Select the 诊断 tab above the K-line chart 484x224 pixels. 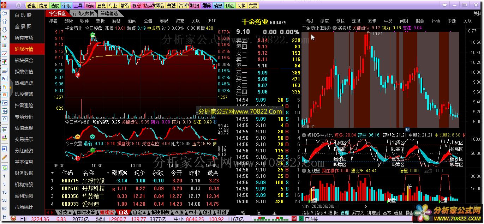(452, 21)
